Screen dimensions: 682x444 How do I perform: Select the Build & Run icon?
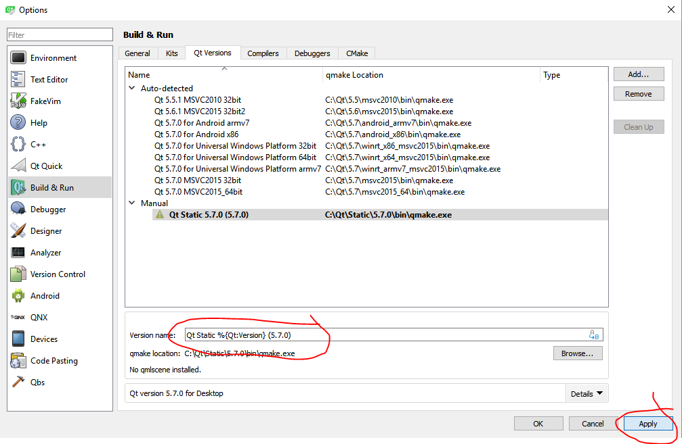click(x=18, y=187)
